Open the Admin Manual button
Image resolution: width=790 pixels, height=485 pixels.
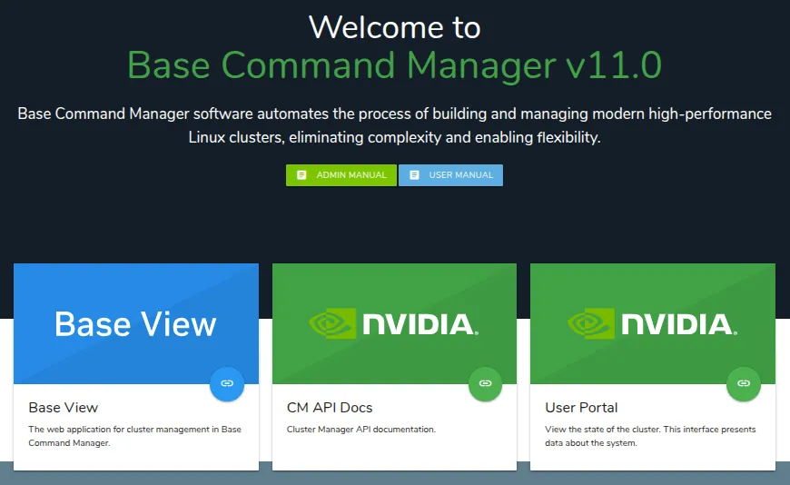coord(341,175)
